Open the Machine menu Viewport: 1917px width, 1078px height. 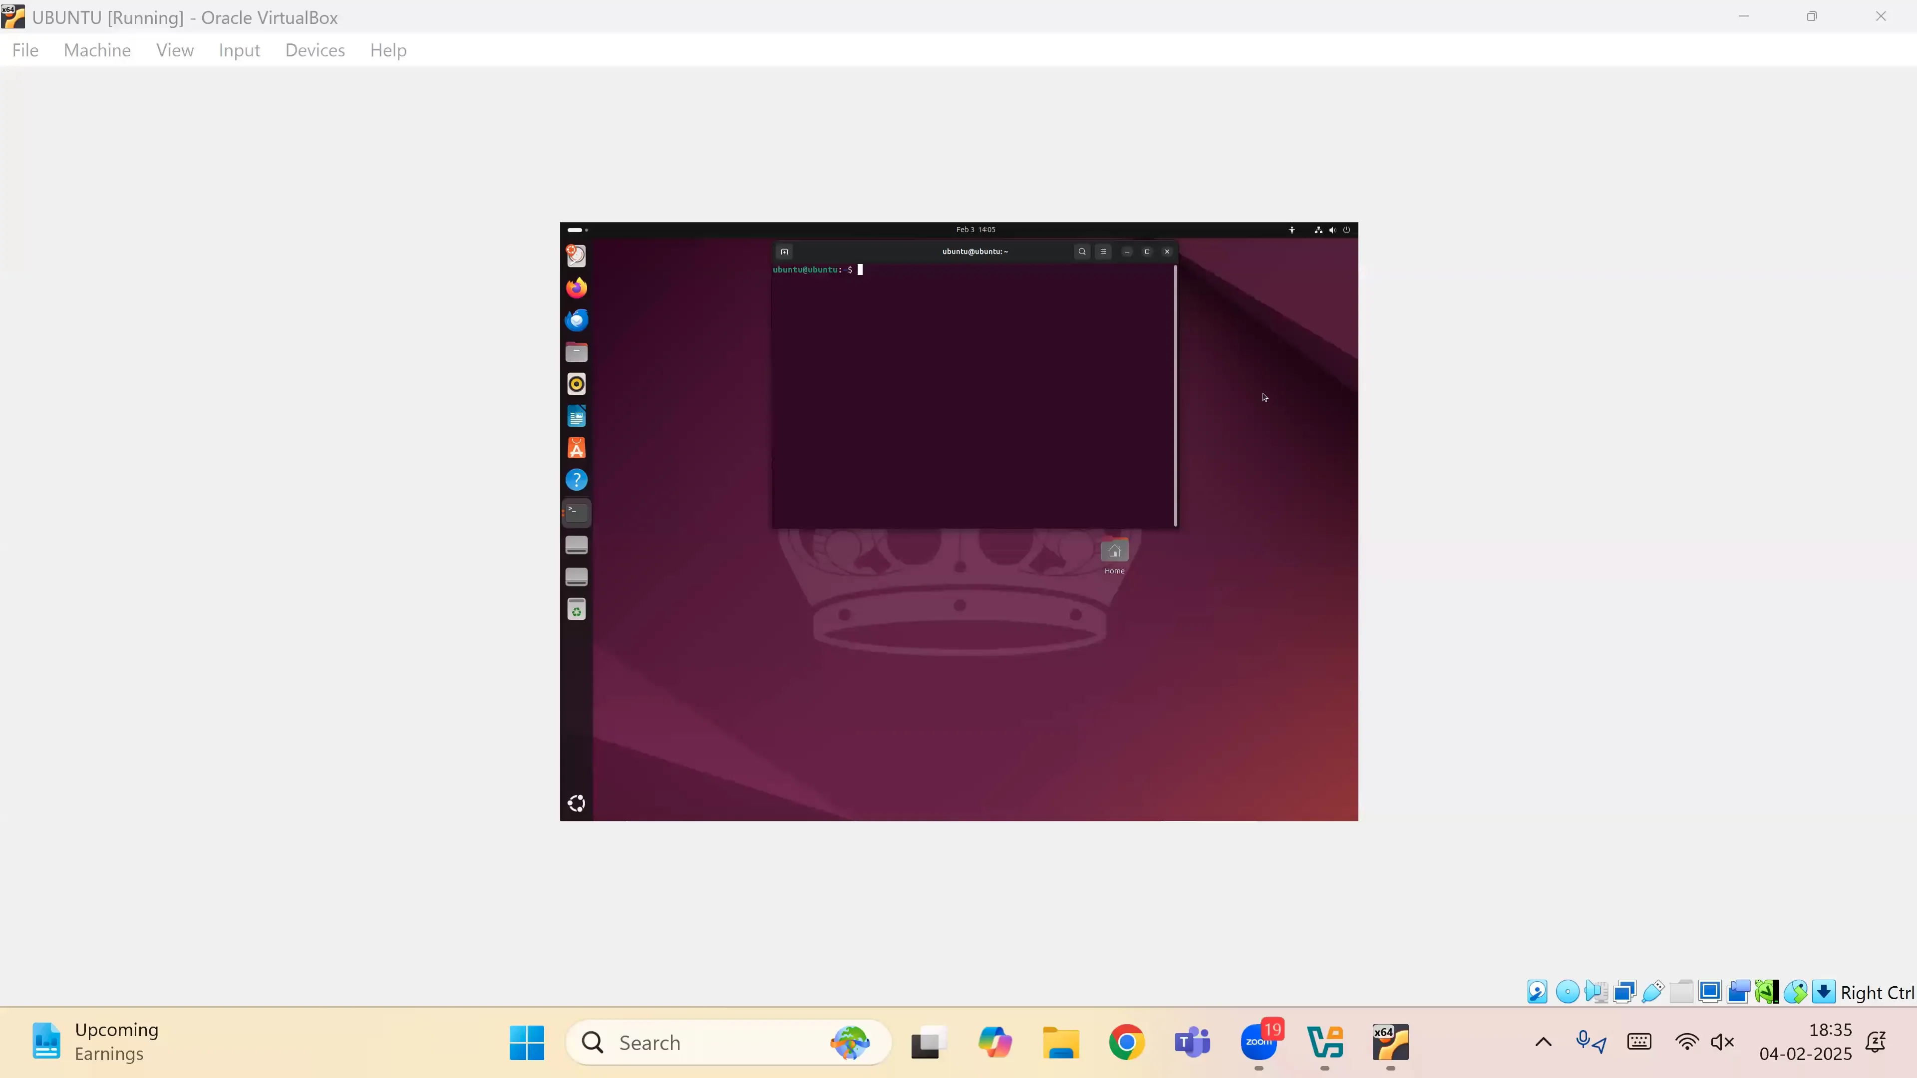coord(97,50)
